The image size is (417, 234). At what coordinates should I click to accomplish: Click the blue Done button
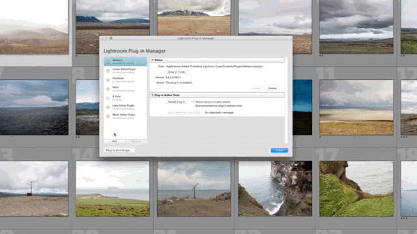click(x=280, y=150)
